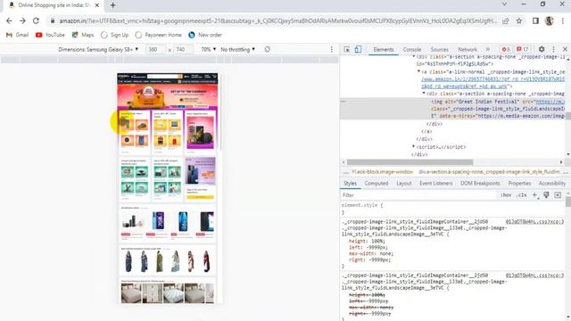The image size is (571, 321).
Task: Open the Layout tab
Action: 404,184
